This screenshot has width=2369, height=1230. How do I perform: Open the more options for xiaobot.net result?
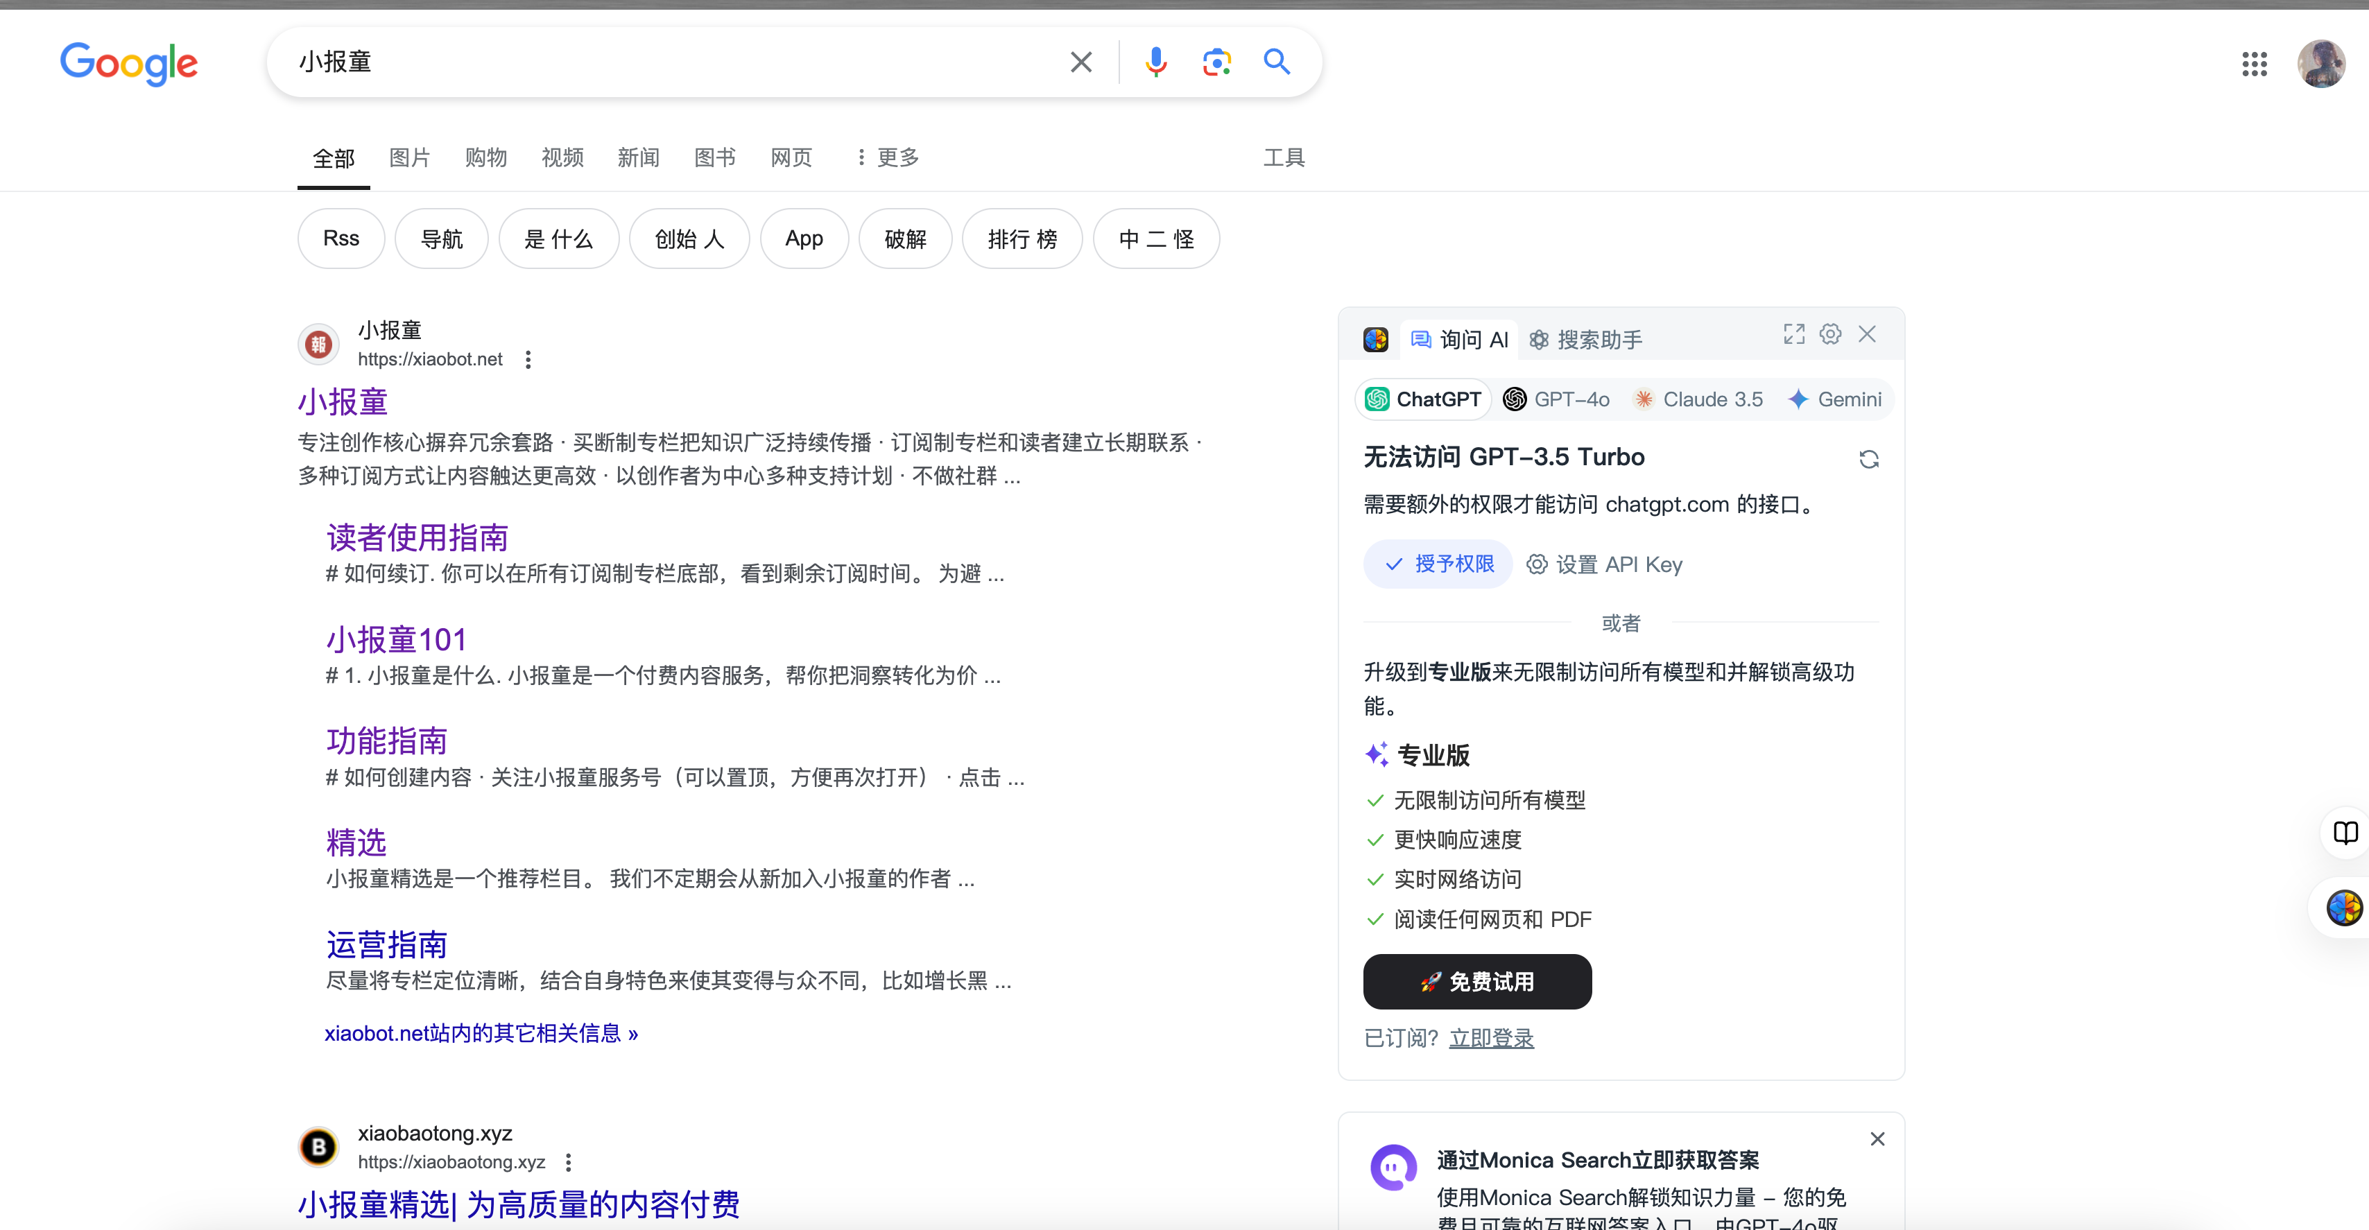[528, 359]
